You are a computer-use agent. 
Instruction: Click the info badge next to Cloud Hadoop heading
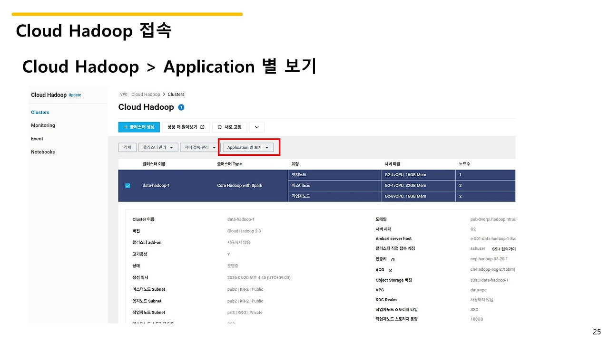[x=181, y=107]
